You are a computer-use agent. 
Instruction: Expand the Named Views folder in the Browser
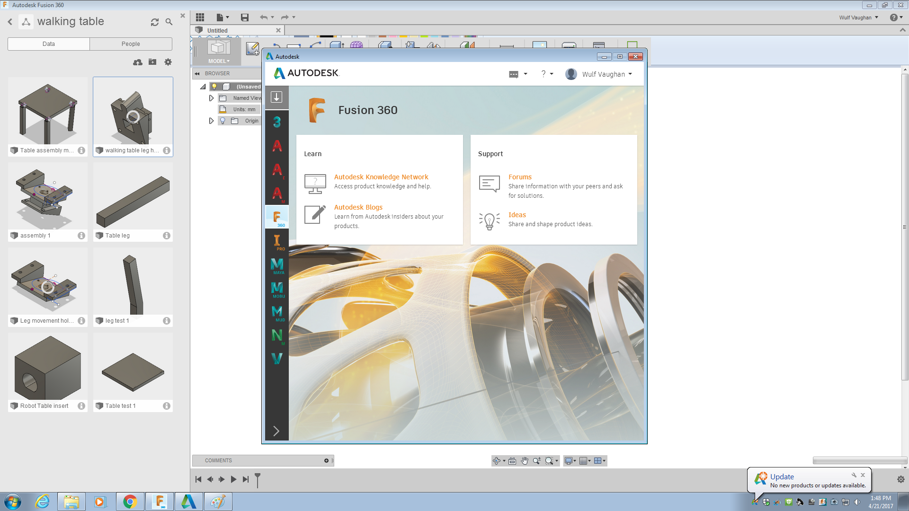click(212, 98)
